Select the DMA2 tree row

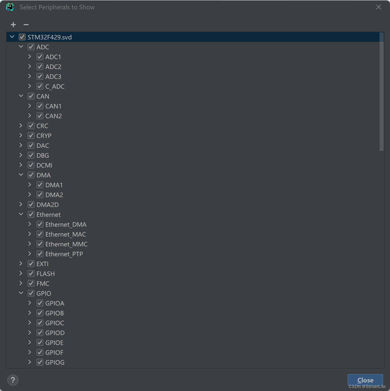coord(193,195)
